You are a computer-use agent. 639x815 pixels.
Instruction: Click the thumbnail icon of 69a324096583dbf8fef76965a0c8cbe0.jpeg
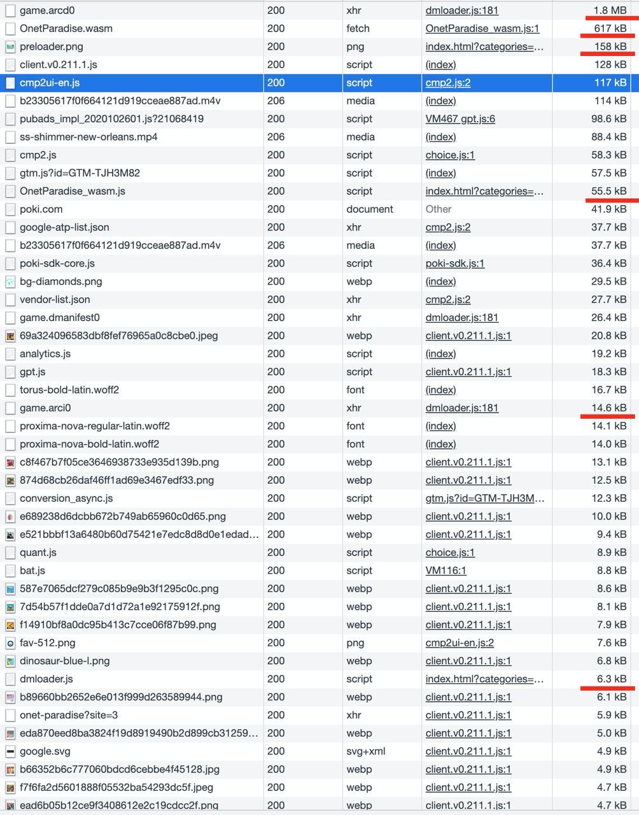coord(10,336)
